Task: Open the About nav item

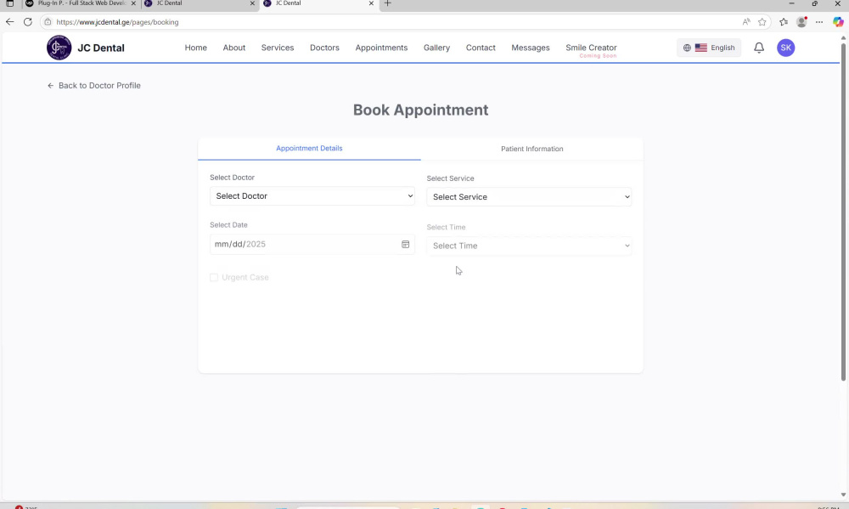Action: coord(234,48)
